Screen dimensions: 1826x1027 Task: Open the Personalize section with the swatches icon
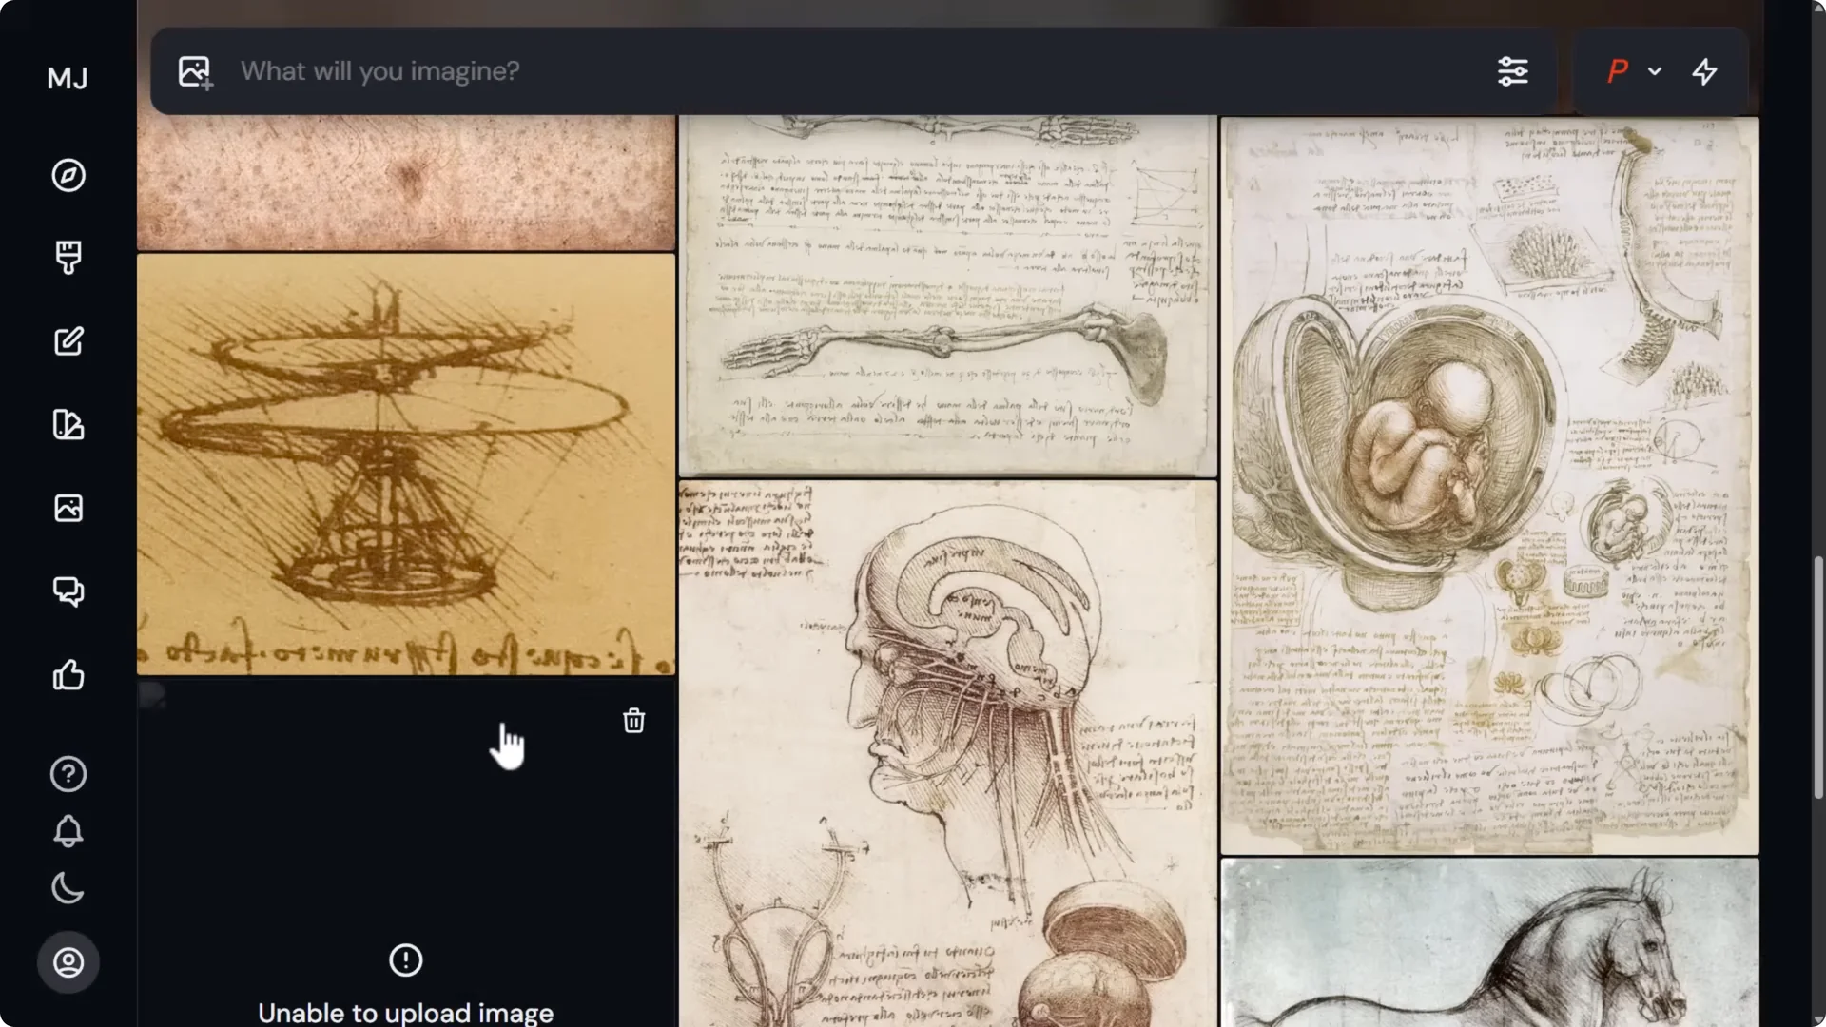click(68, 425)
